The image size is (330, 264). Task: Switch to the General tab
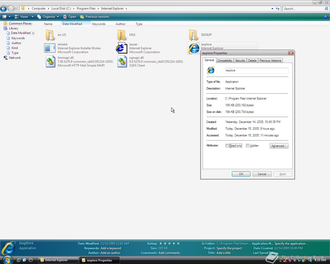pyautogui.click(x=209, y=60)
